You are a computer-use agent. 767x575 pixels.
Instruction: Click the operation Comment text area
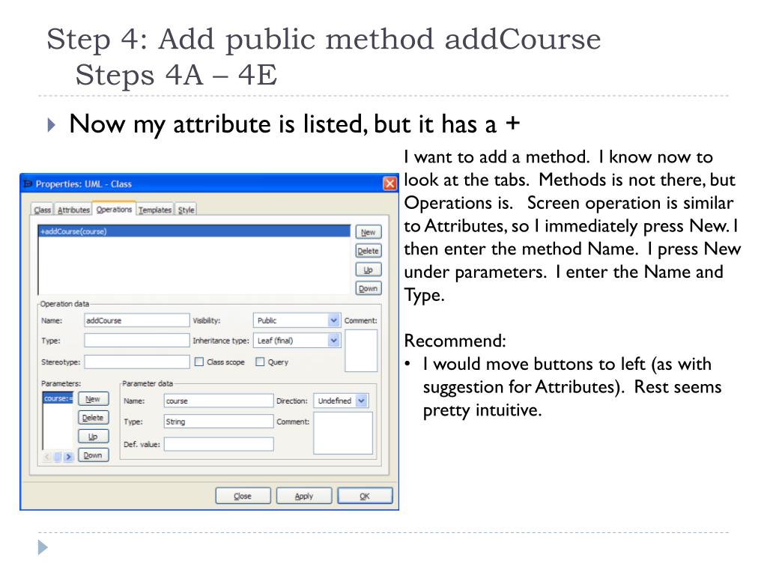361,350
